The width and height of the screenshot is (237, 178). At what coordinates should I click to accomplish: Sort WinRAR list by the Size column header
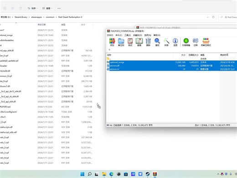point(180,55)
